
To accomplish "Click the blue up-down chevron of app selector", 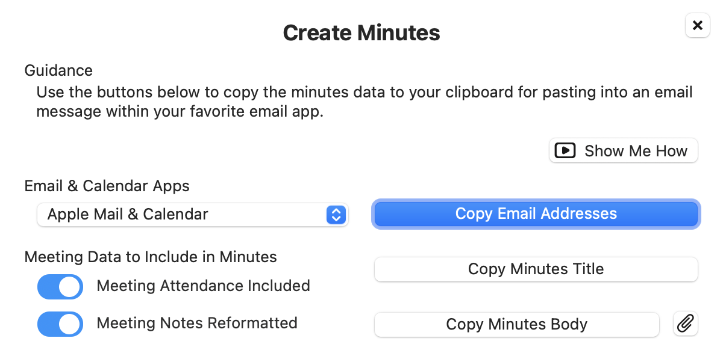I will click(x=336, y=214).
